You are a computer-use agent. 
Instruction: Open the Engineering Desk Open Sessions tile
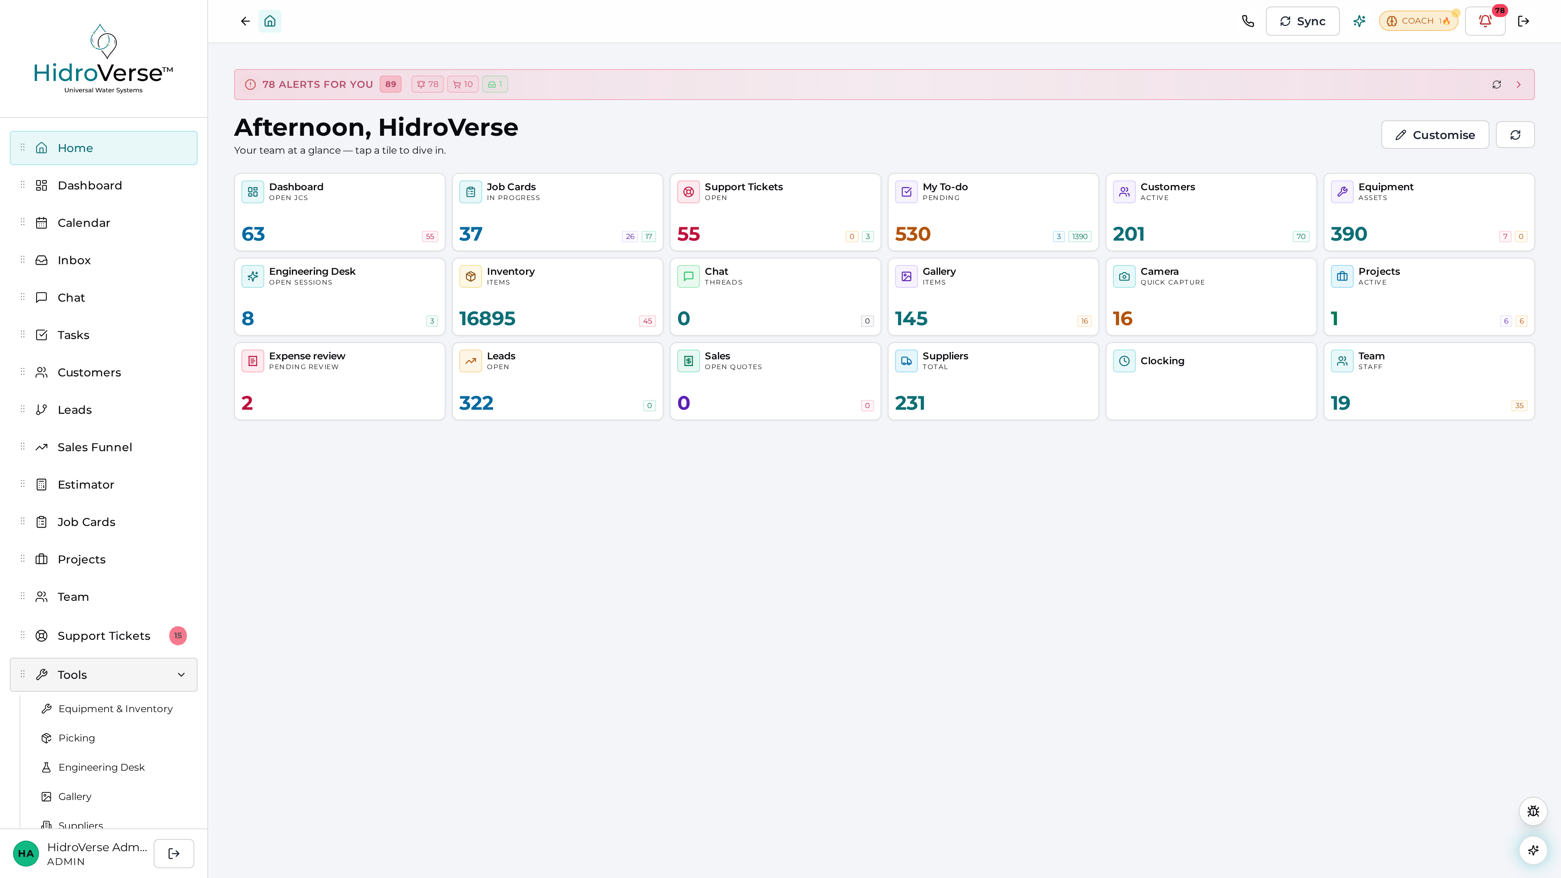[339, 297]
